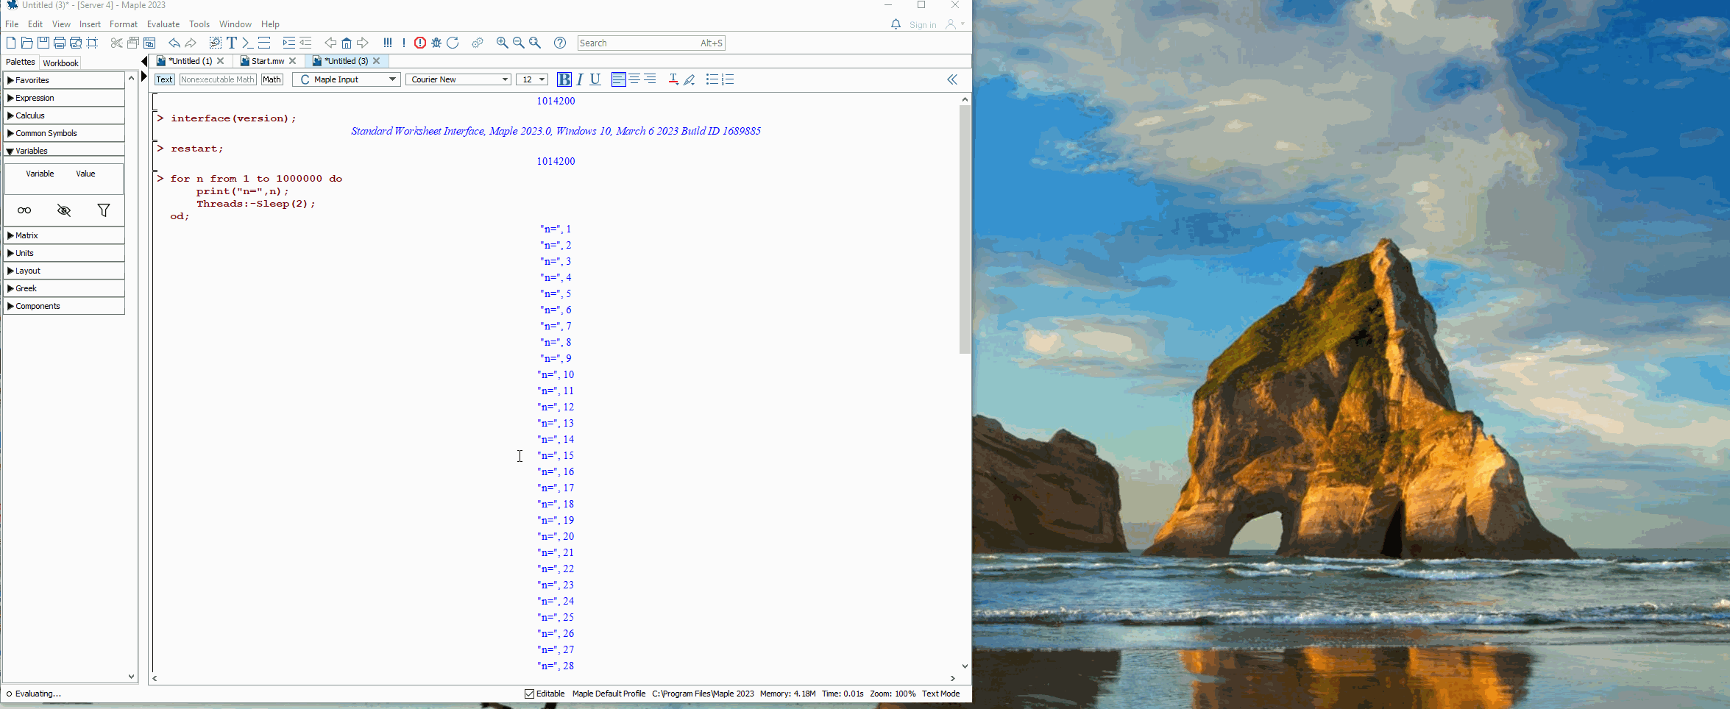The width and height of the screenshot is (1730, 709).
Task: Expand the Greek palette
Action: click(x=64, y=288)
